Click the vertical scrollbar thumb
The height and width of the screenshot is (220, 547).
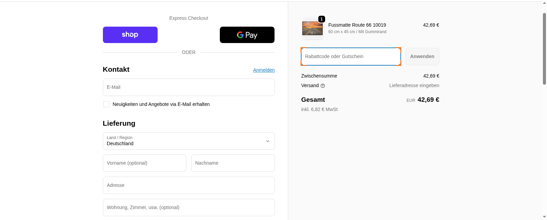(x=544, y=49)
